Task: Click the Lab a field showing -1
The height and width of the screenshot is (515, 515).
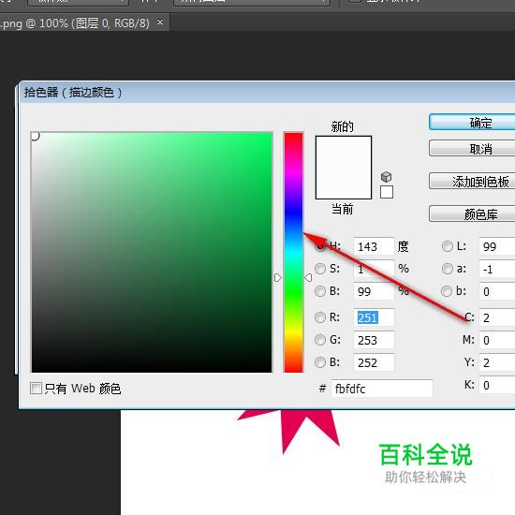Action: [497, 269]
